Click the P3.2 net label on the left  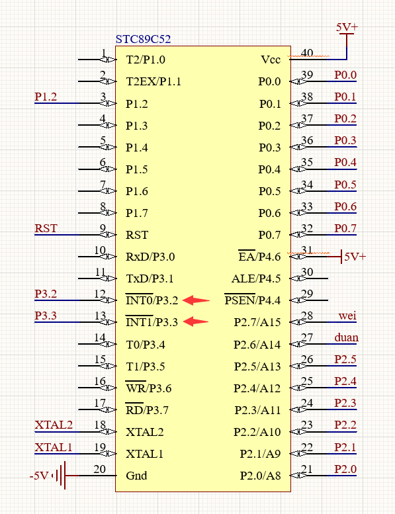pyautogui.click(x=46, y=294)
